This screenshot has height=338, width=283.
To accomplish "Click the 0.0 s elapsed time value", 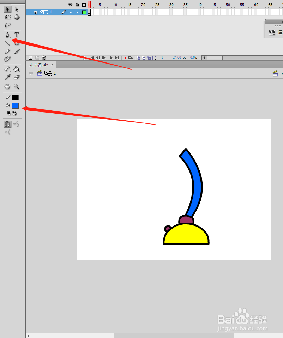I will 194,58.
